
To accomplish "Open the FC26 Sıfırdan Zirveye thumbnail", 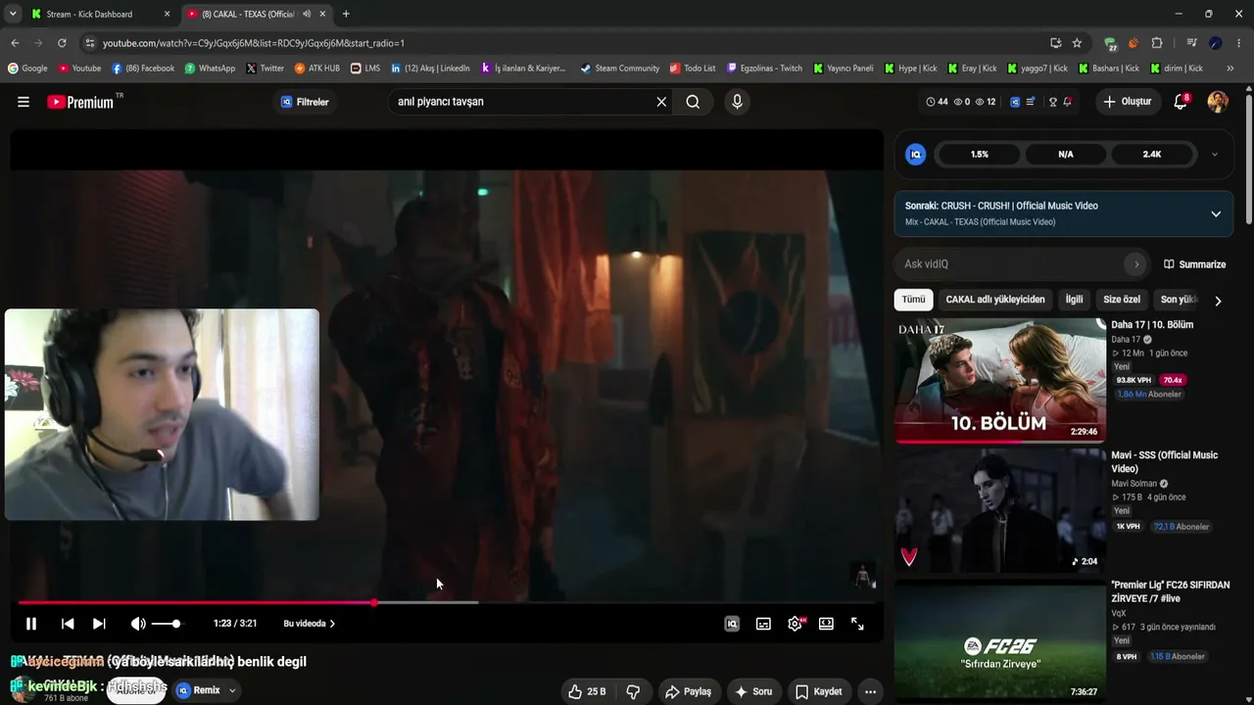I will click(x=1000, y=641).
